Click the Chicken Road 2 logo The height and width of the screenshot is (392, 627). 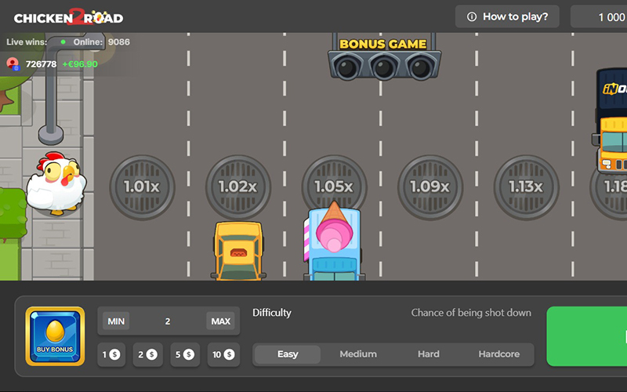coord(68,17)
